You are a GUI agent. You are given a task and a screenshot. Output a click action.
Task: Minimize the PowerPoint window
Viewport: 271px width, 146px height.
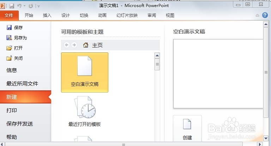pyautogui.click(x=238, y=5)
